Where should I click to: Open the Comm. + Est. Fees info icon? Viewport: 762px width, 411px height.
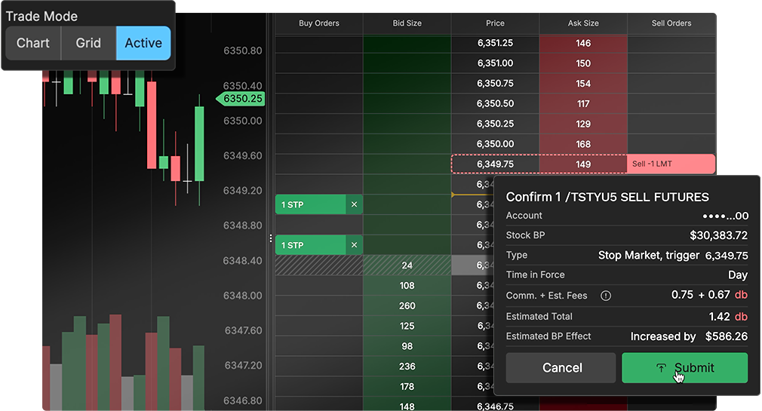606,296
